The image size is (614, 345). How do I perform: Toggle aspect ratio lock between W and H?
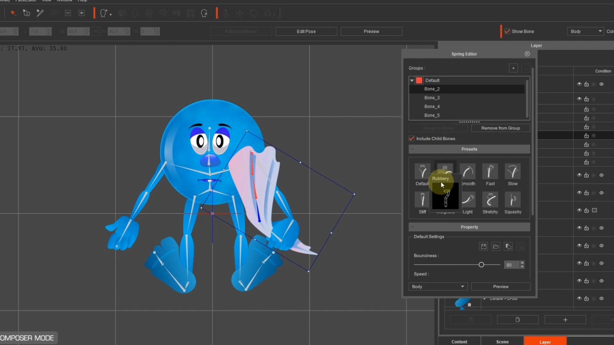tap(96, 31)
